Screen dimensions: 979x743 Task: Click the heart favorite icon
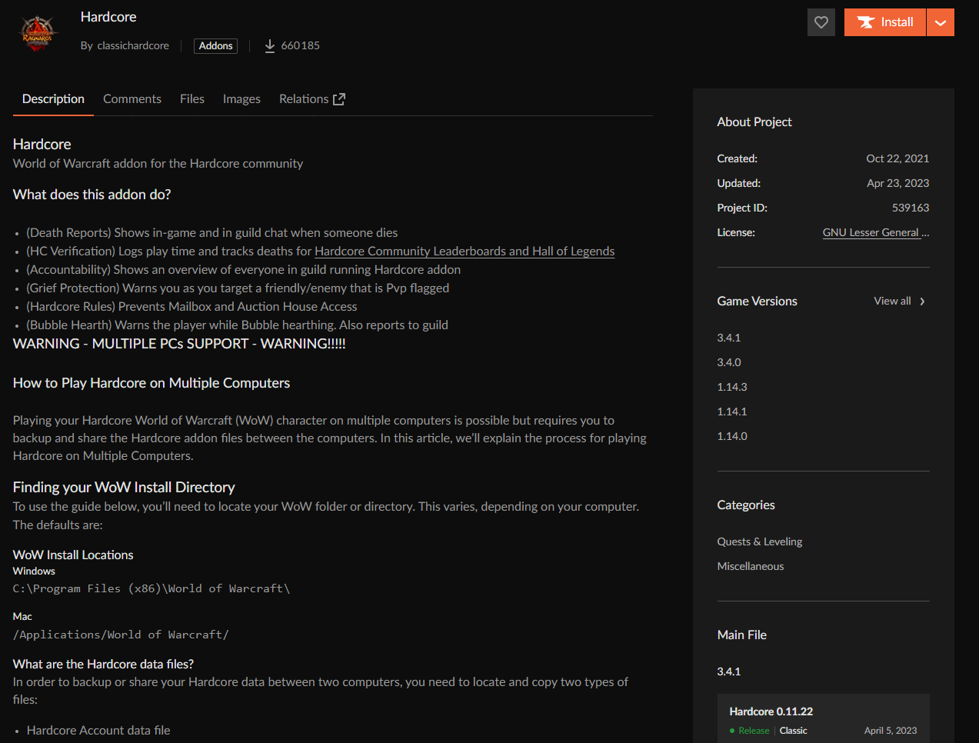point(821,22)
